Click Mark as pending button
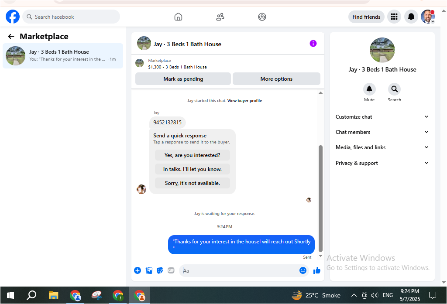The width and height of the screenshot is (447, 304). click(x=183, y=79)
